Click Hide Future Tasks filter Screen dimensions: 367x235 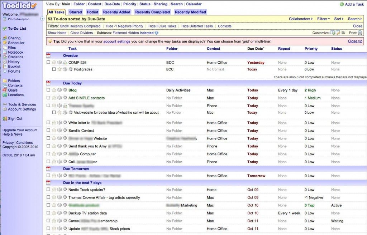click(162, 26)
